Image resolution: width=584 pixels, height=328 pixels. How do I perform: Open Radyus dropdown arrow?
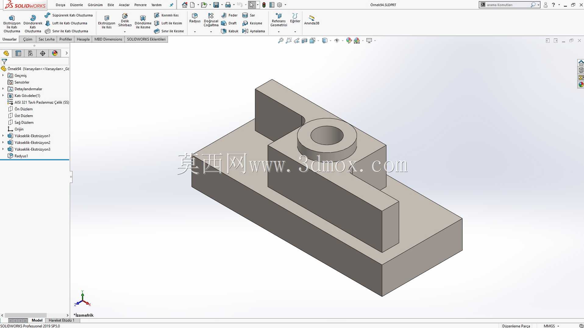(195, 32)
